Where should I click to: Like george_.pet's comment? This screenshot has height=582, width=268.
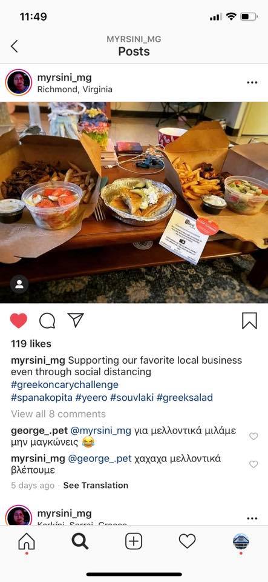[x=253, y=436]
